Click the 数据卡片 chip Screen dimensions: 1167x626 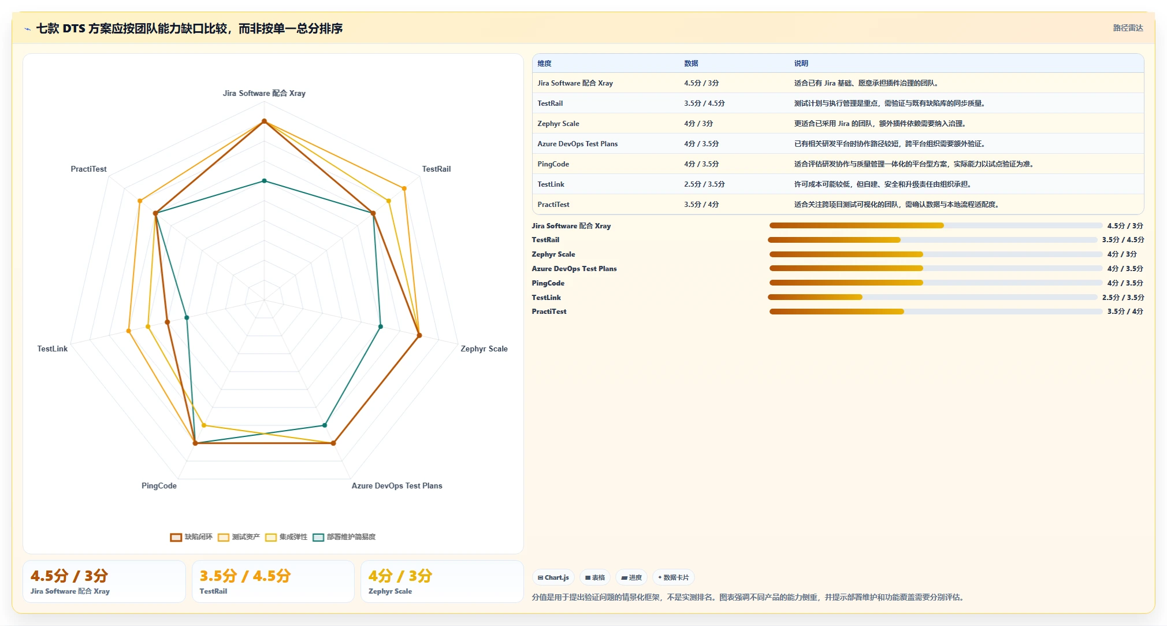click(674, 577)
